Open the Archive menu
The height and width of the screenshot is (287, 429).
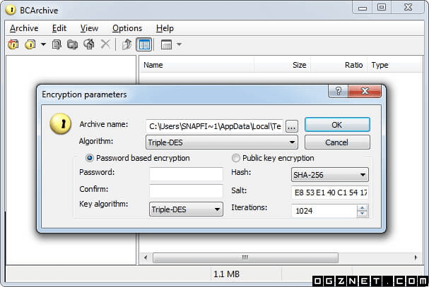pos(24,28)
